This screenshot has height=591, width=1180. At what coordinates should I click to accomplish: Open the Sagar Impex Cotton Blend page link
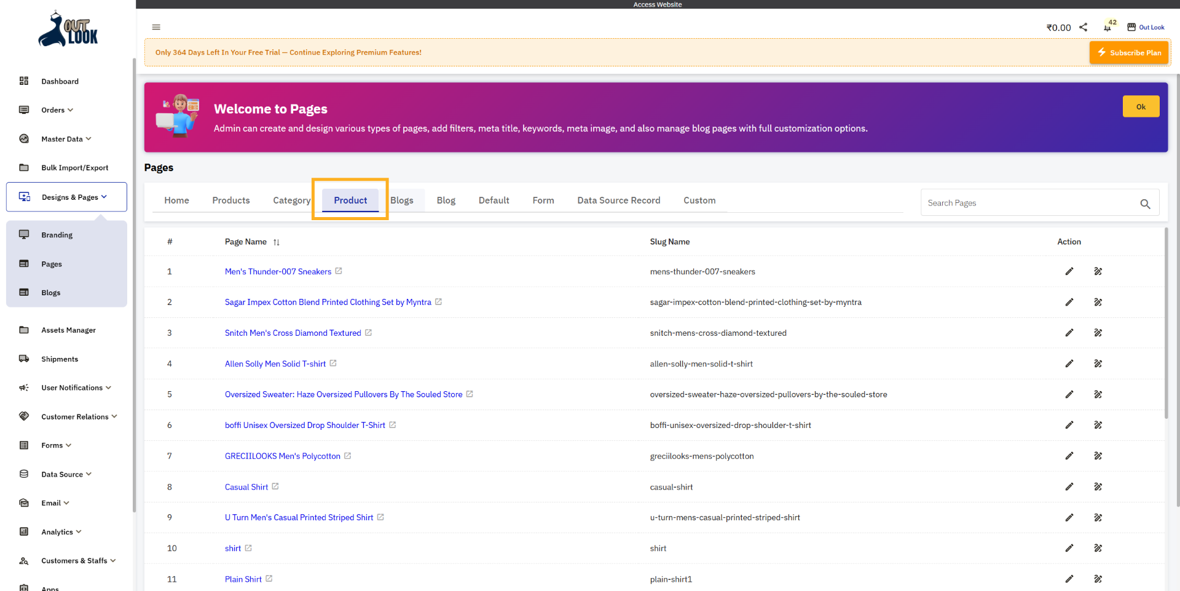[326, 302]
